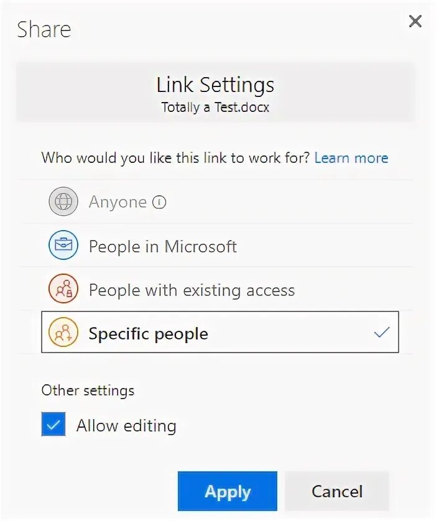Cancel the link settings changes
Viewport: 439px width, 521px height.
(336, 491)
